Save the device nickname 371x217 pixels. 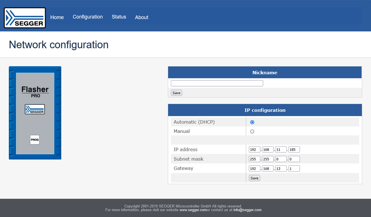(176, 93)
